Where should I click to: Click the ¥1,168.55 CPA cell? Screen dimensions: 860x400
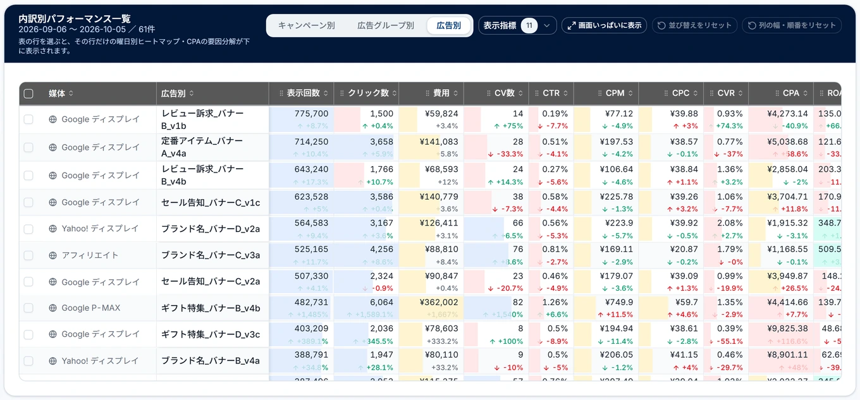pos(781,255)
